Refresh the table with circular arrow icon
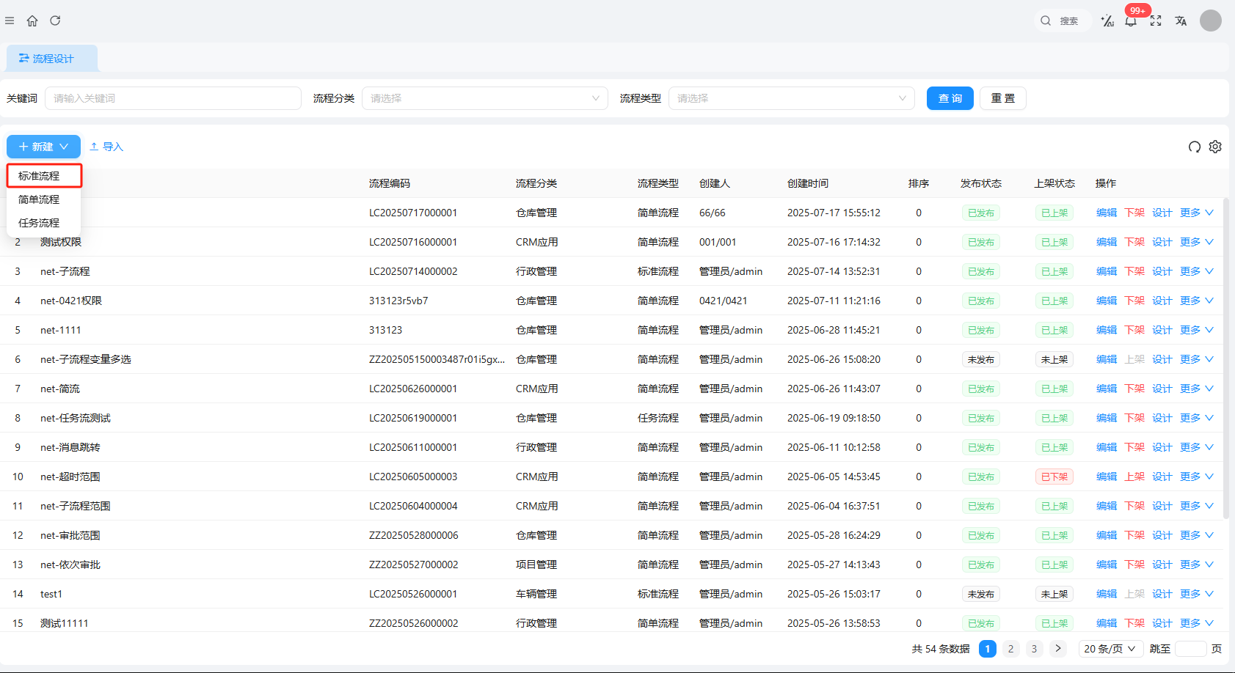The image size is (1235, 673). [x=1194, y=147]
